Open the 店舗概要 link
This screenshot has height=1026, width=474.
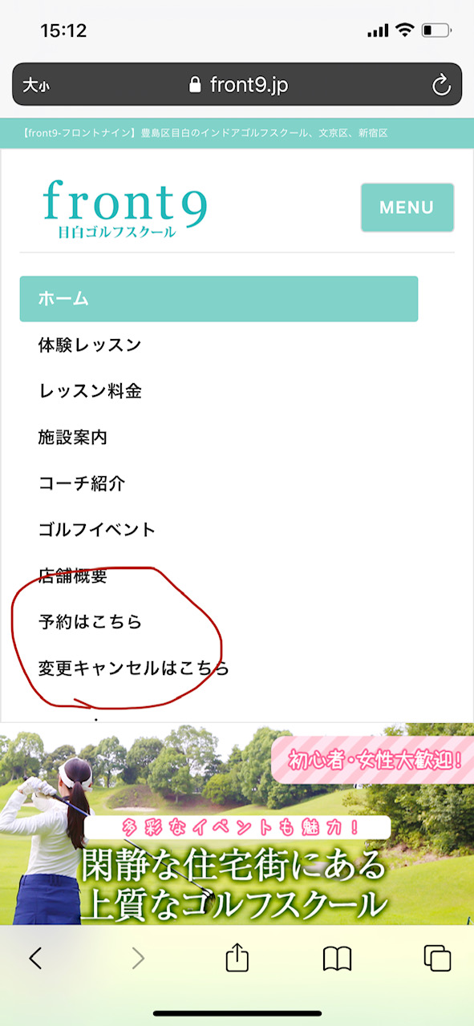72,576
